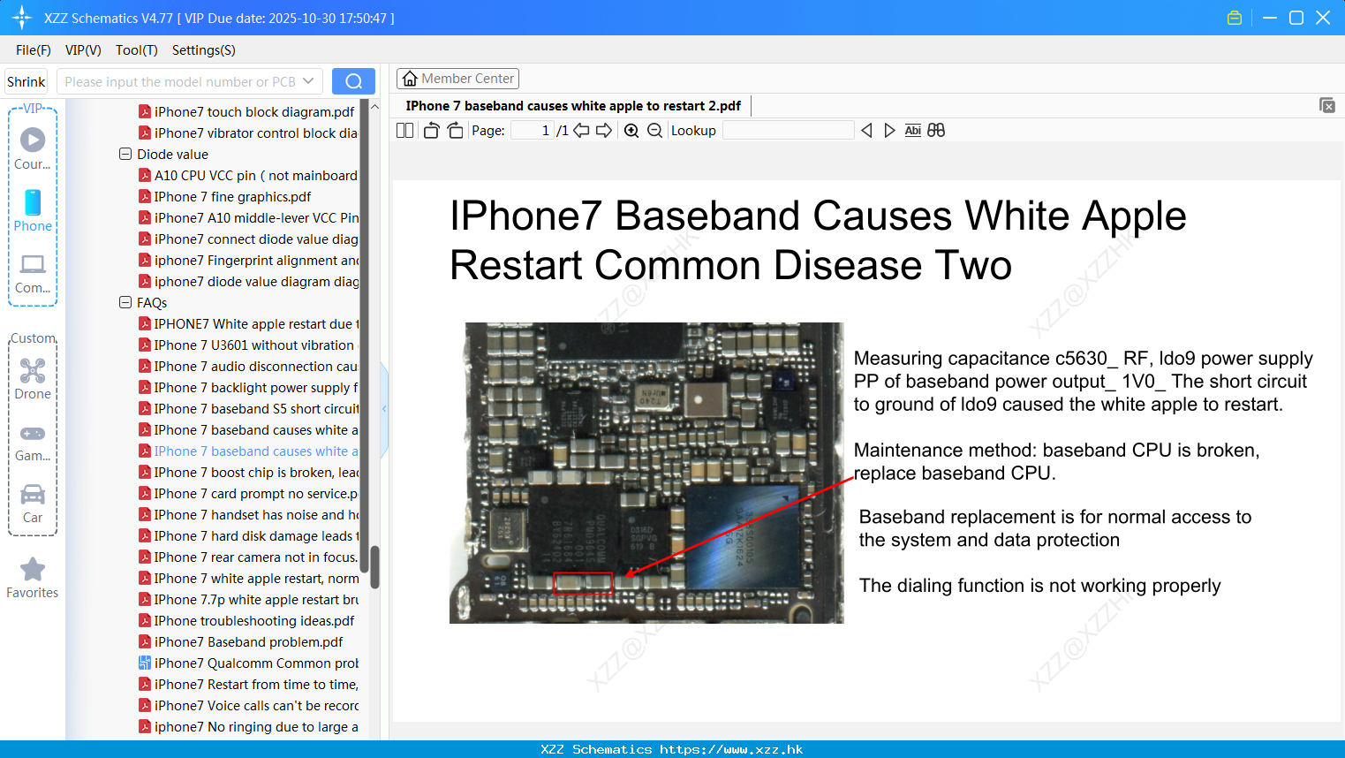Screen dimensions: 1345x758
Task: Open the Tool(T) menu
Action: [x=136, y=50]
